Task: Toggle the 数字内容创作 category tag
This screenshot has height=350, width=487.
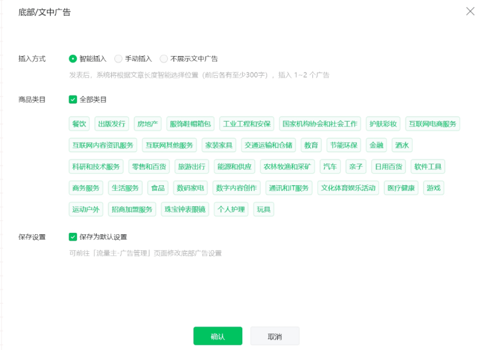Action: coord(237,188)
